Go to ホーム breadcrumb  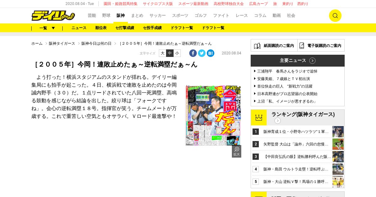(37, 43)
